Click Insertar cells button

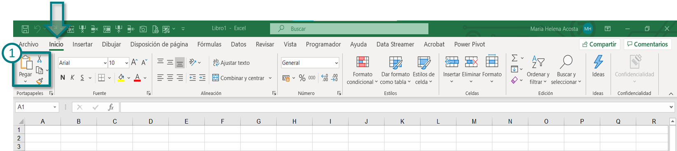point(452,69)
